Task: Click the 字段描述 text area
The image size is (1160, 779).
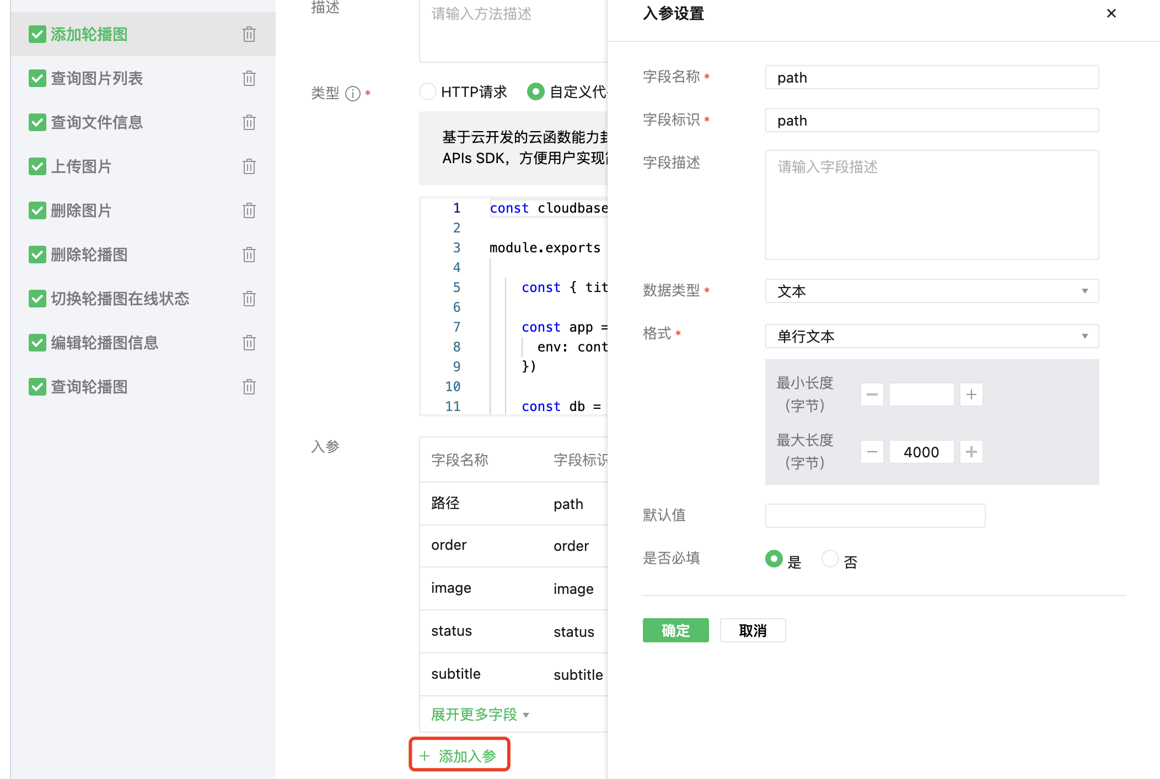Action: coord(931,205)
